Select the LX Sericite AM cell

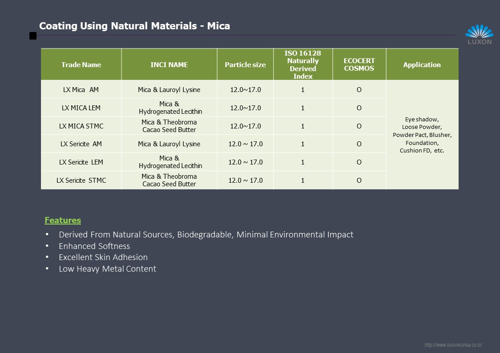tap(81, 144)
